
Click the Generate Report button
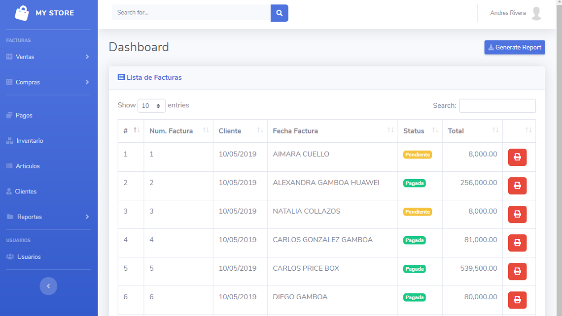[514, 47]
